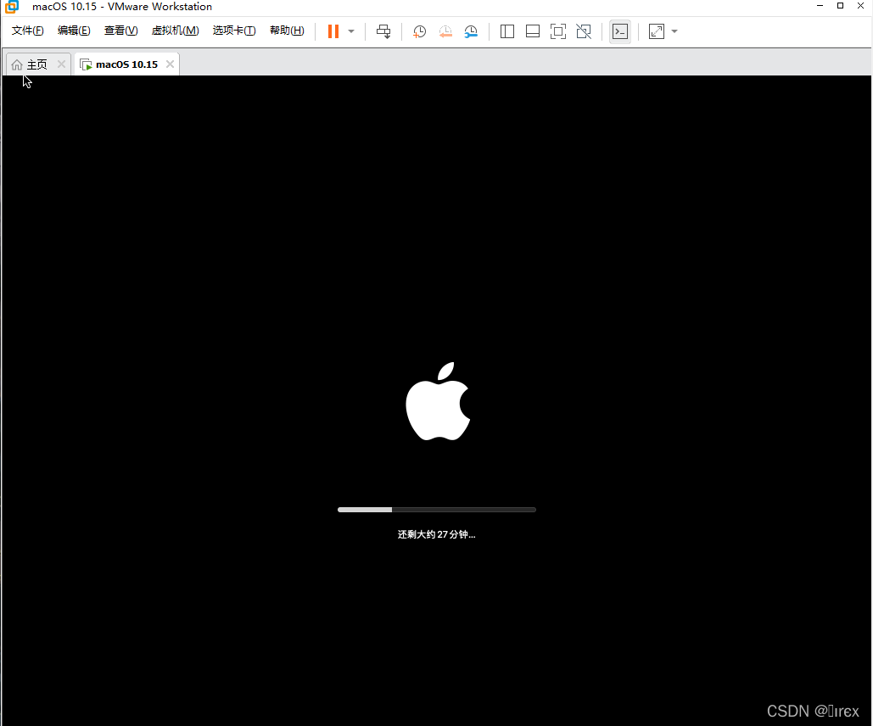Open the 选项卡(T) menu
This screenshot has height=726, width=873.
[x=234, y=31]
